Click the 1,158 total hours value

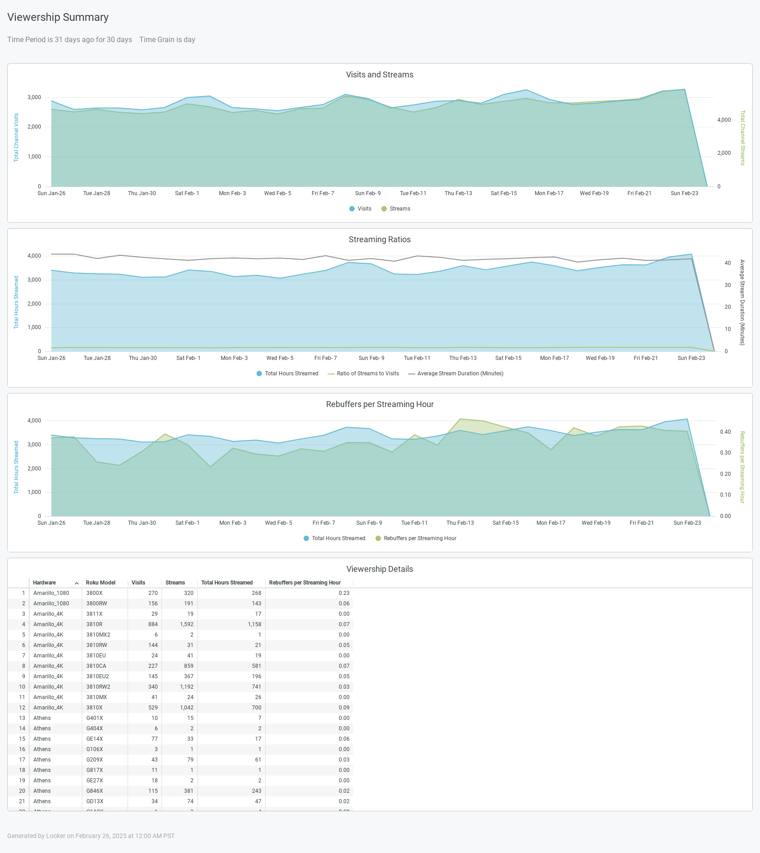(255, 624)
